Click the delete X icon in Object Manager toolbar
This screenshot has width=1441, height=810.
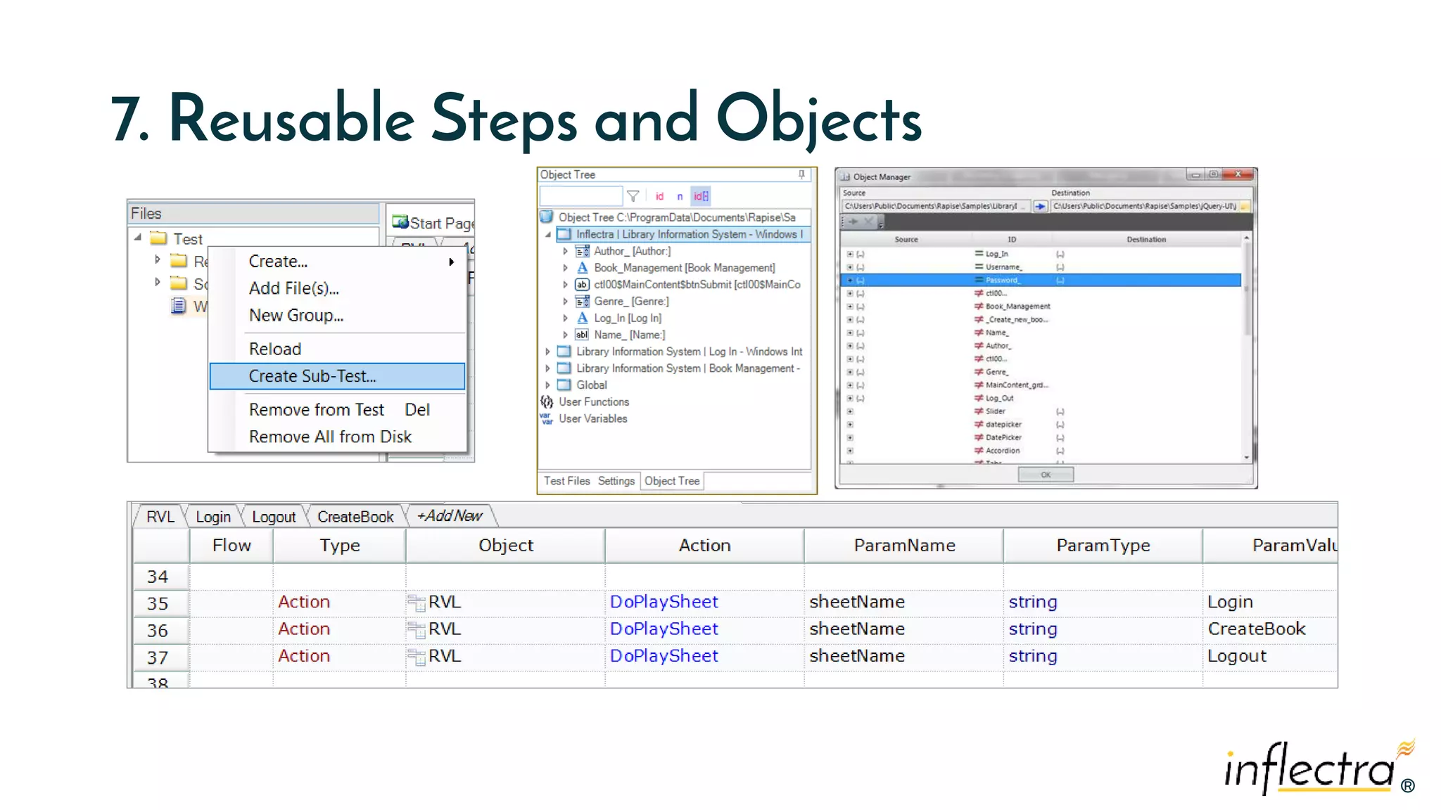click(868, 221)
